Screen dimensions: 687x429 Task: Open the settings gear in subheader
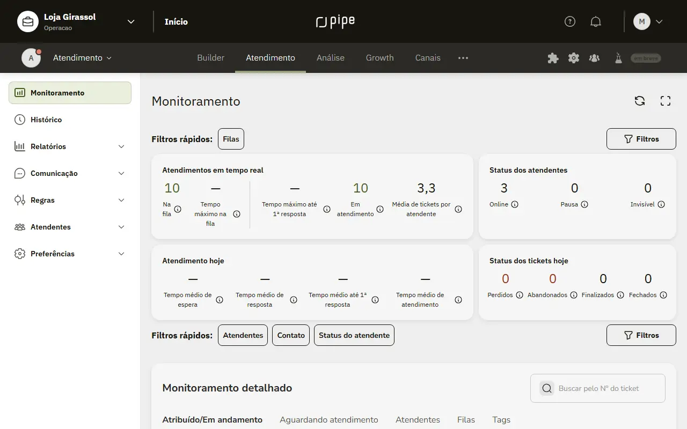(574, 58)
